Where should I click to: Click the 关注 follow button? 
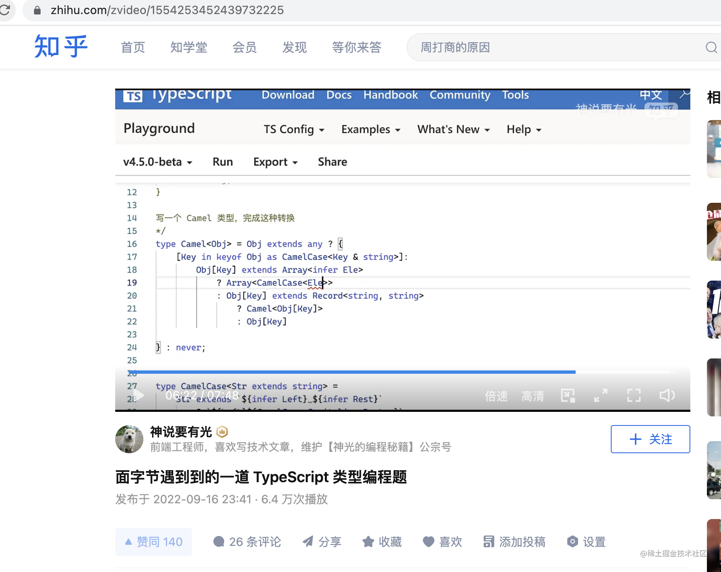pos(650,439)
